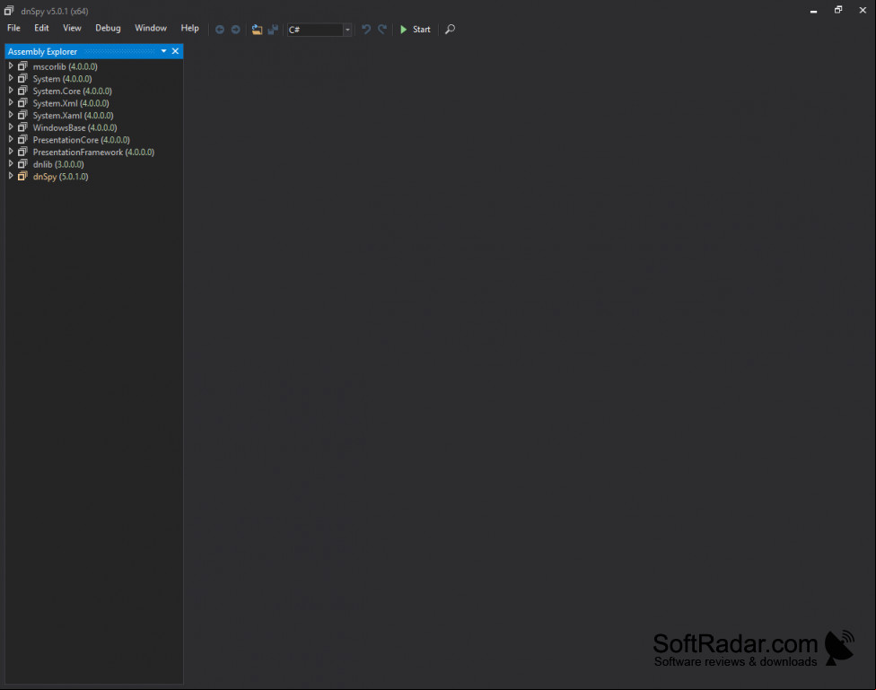The image size is (876, 690).
Task: Select the dnlib (3.0.0.0) item
Action: (58, 165)
